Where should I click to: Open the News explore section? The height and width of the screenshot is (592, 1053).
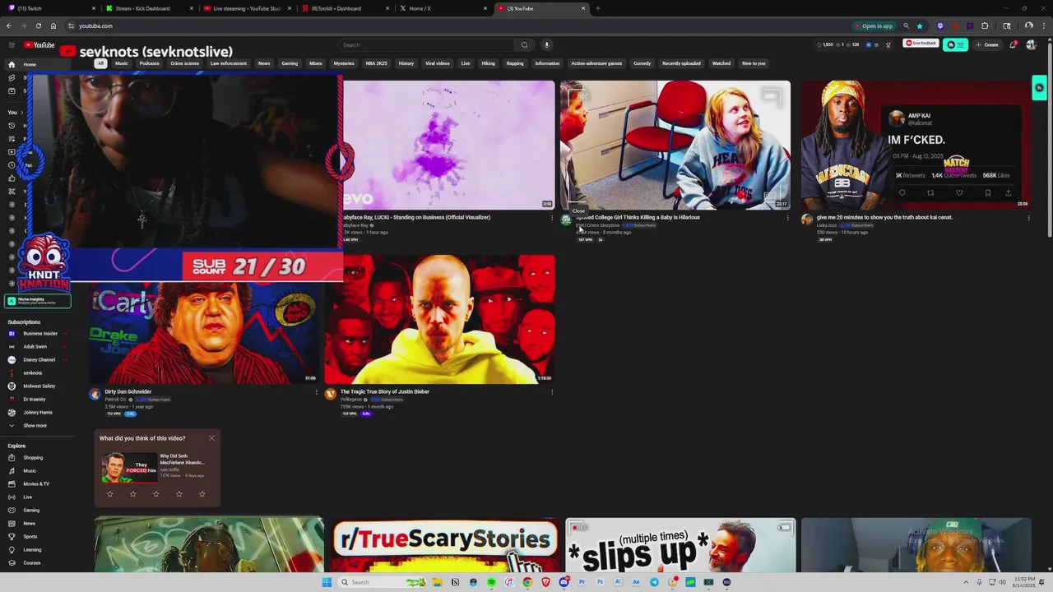(x=30, y=524)
